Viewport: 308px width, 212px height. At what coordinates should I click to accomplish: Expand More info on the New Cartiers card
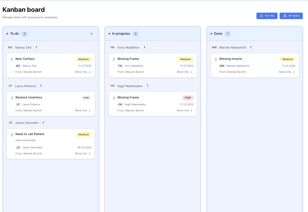pyautogui.click(x=83, y=72)
